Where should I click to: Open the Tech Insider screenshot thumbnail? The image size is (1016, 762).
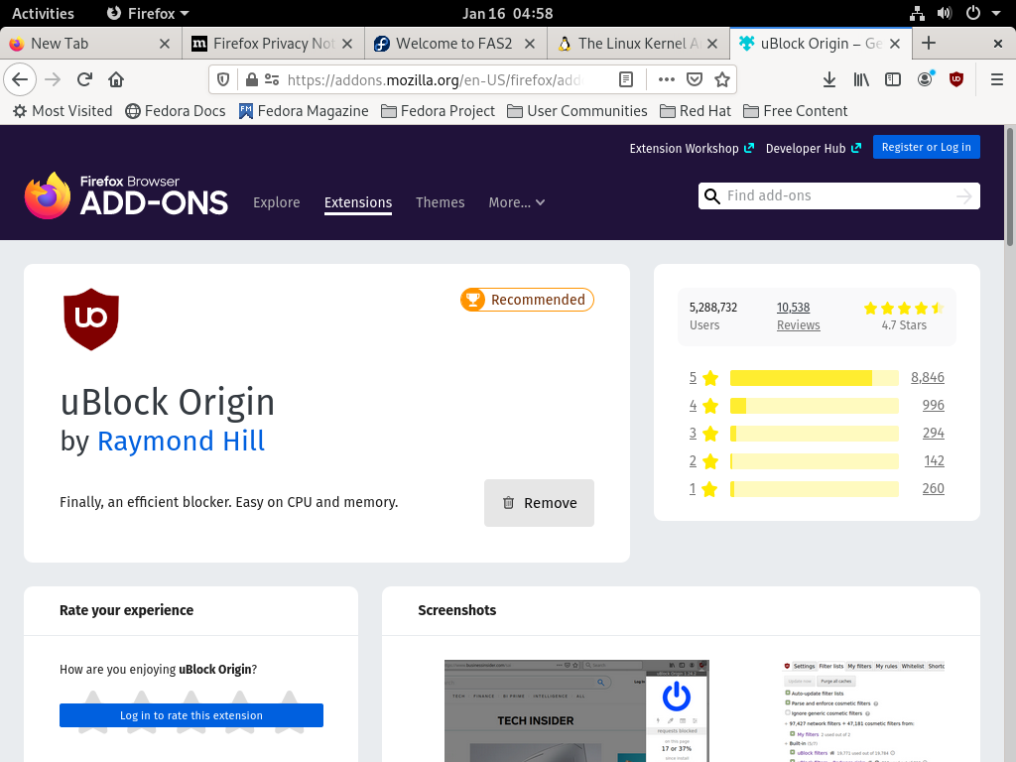(576, 710)
